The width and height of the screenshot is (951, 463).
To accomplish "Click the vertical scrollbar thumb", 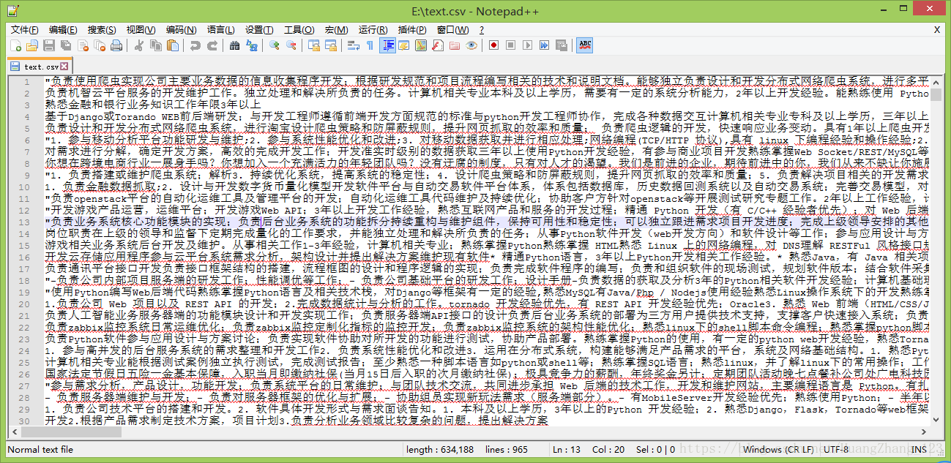I will [936, 94].
